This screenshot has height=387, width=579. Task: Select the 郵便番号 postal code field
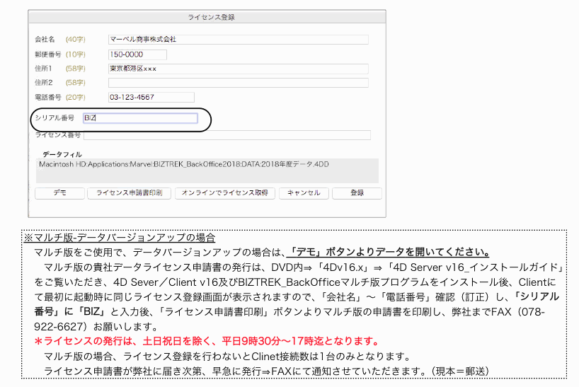[137, 54]
